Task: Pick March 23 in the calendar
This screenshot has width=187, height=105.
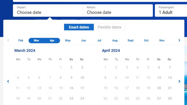Action: coord(71,98)
